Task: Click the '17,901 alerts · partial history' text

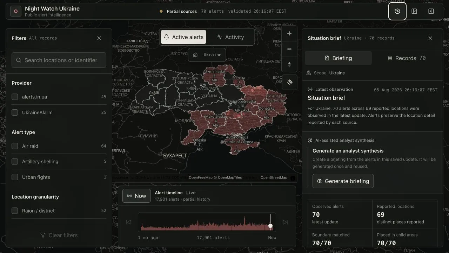Action: click(x=182, y=199)
